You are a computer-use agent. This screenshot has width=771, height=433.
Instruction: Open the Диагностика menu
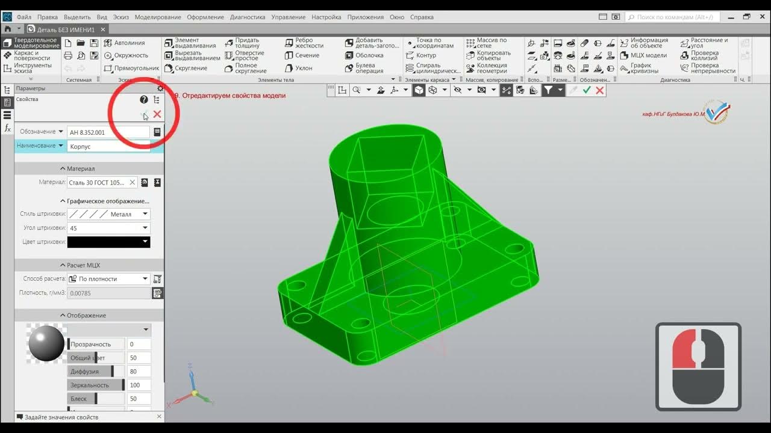[x=248, y=17]
